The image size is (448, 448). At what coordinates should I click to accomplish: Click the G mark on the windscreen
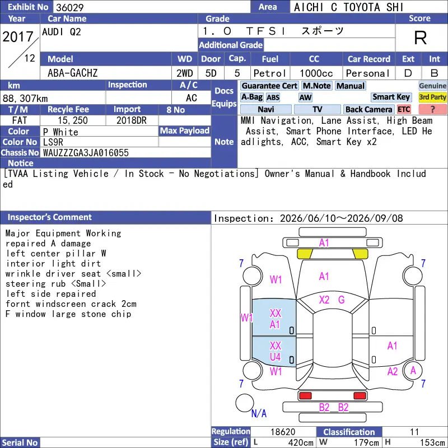(341, 300)
